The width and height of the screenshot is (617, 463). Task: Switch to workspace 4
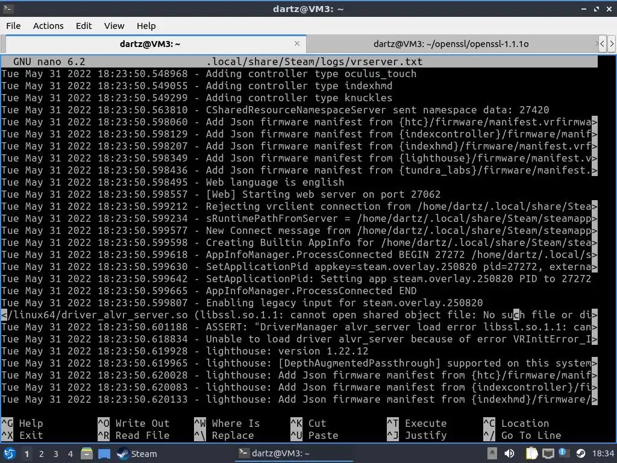click(x=70, y=454)
